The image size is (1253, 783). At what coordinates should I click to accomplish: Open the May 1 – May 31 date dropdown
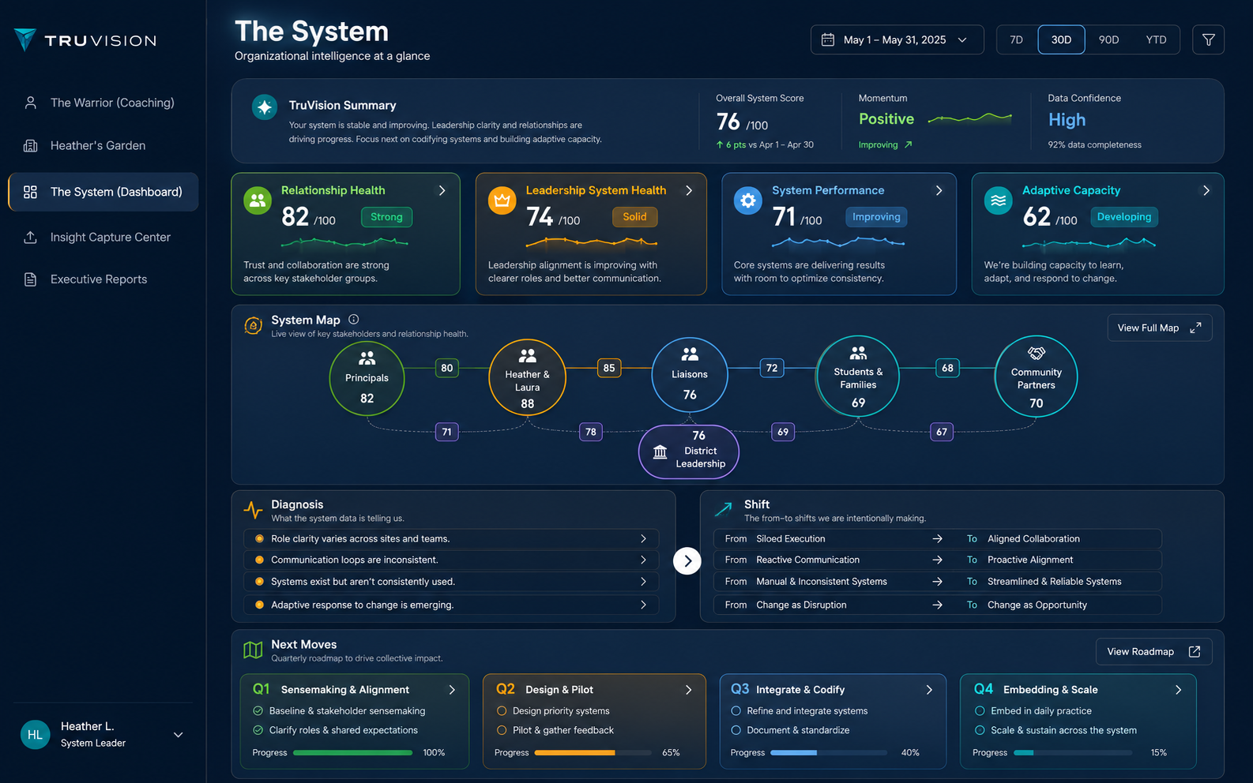[897, 39]
